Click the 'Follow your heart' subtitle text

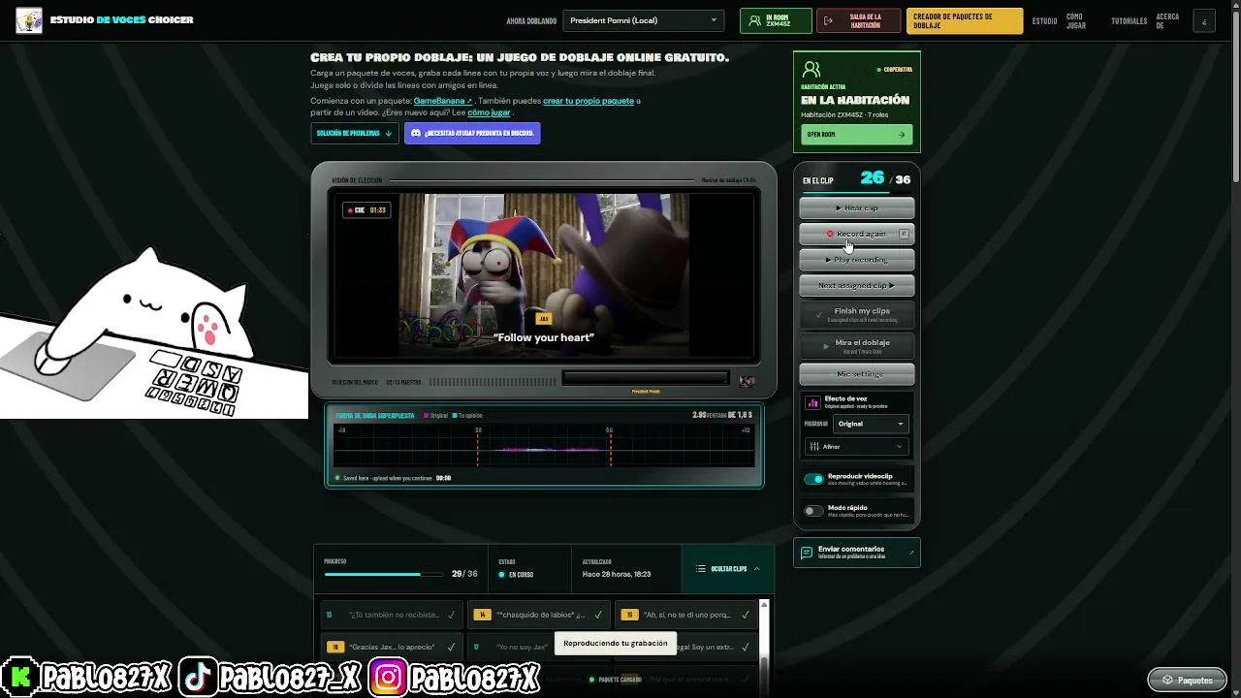[x=544, y=337]
